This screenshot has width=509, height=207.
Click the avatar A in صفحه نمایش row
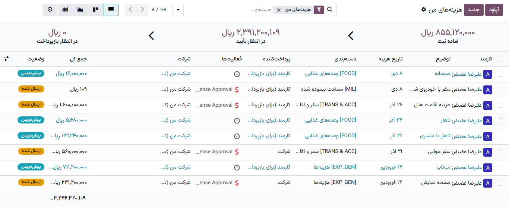click(488, 183)
